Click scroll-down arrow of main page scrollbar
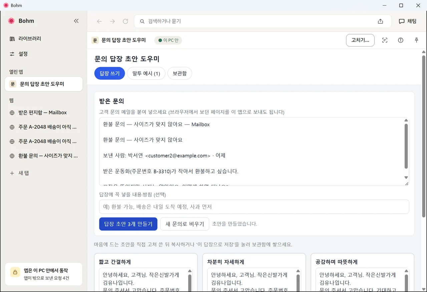Screen dimensions: 427x292 pyautogui.click(x=424, y=289)
